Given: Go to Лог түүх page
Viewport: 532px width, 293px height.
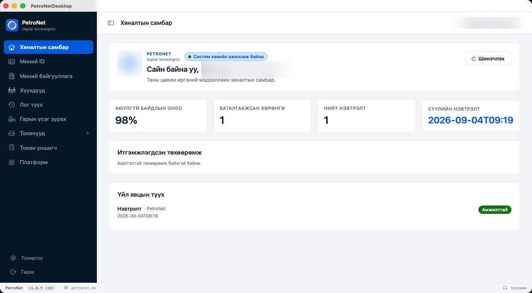Looking at the screenshot, I should tap(48, 105).
